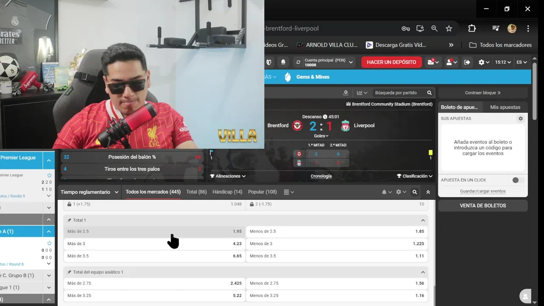Select the Popular (108) tab

[x=262, y=192]
